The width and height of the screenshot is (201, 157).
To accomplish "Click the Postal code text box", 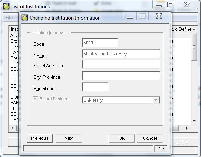I will [95, 87].
